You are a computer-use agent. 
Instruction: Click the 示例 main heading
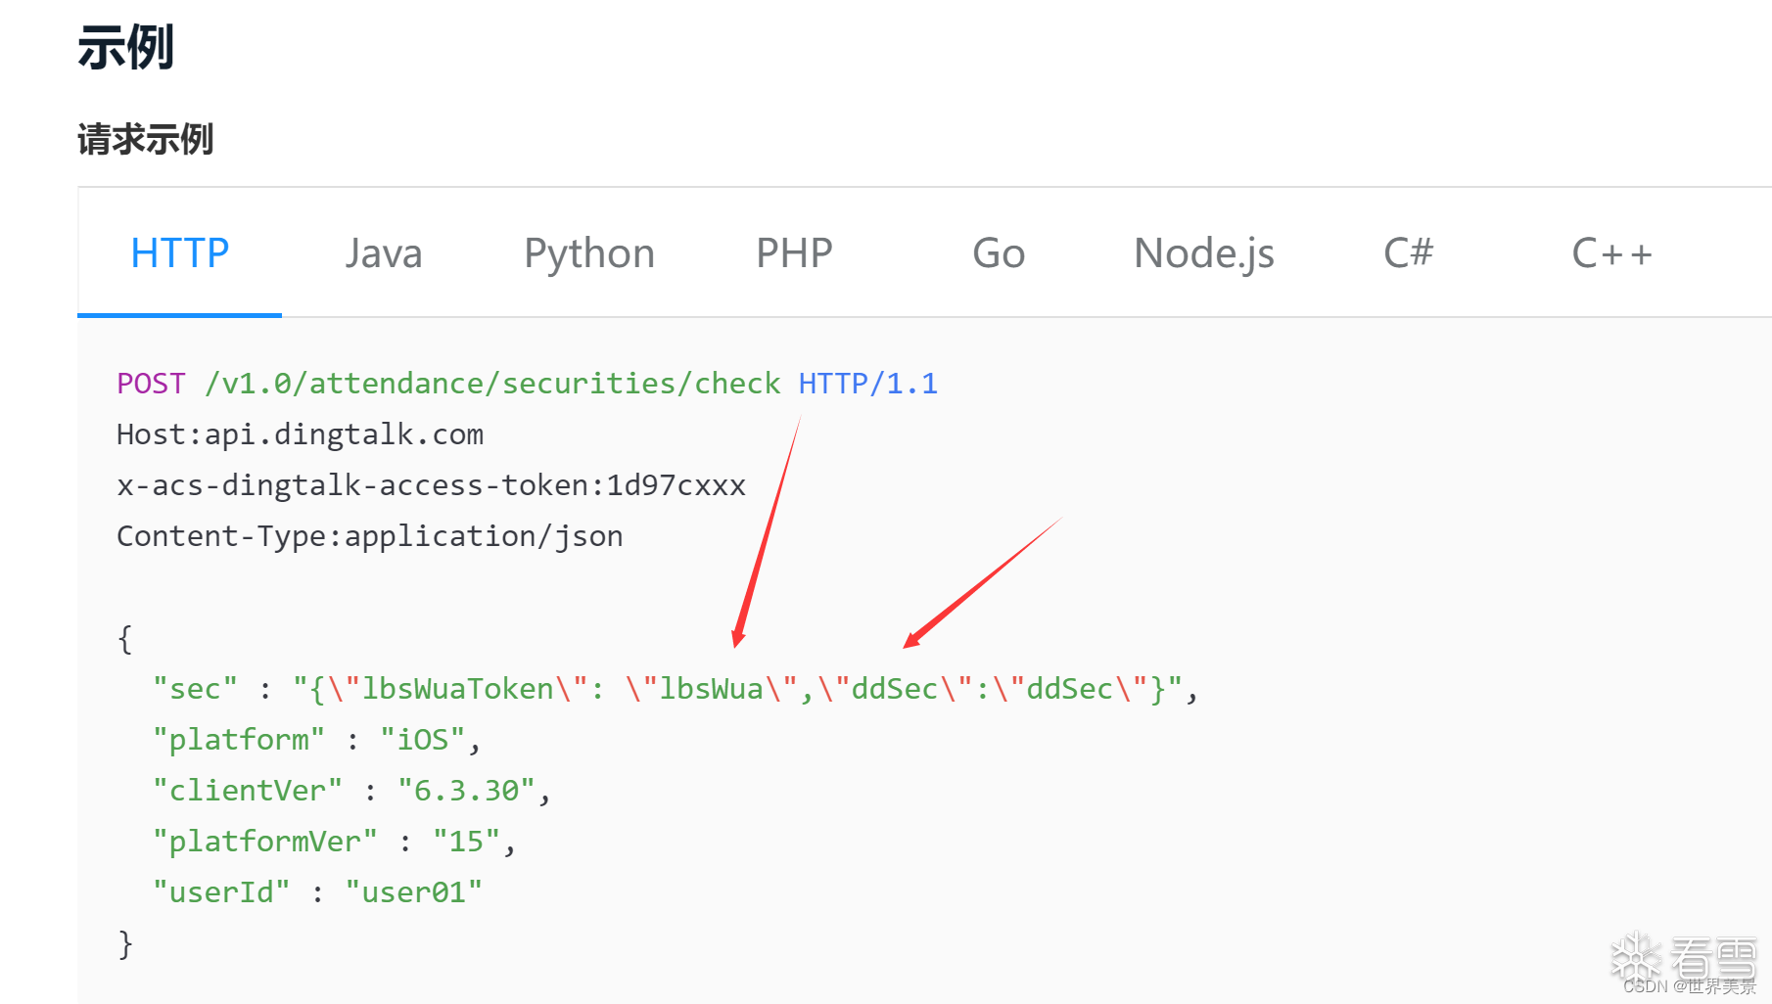point(126,47)
